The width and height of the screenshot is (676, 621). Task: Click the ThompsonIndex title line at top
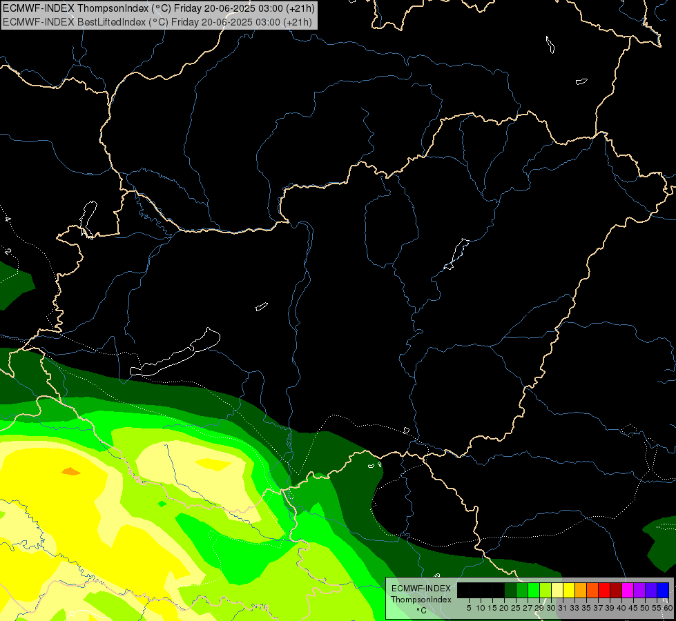pyautogui.click(x=159, y=8)
